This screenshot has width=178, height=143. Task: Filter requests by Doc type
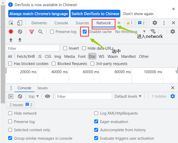(x=92, y=56)
